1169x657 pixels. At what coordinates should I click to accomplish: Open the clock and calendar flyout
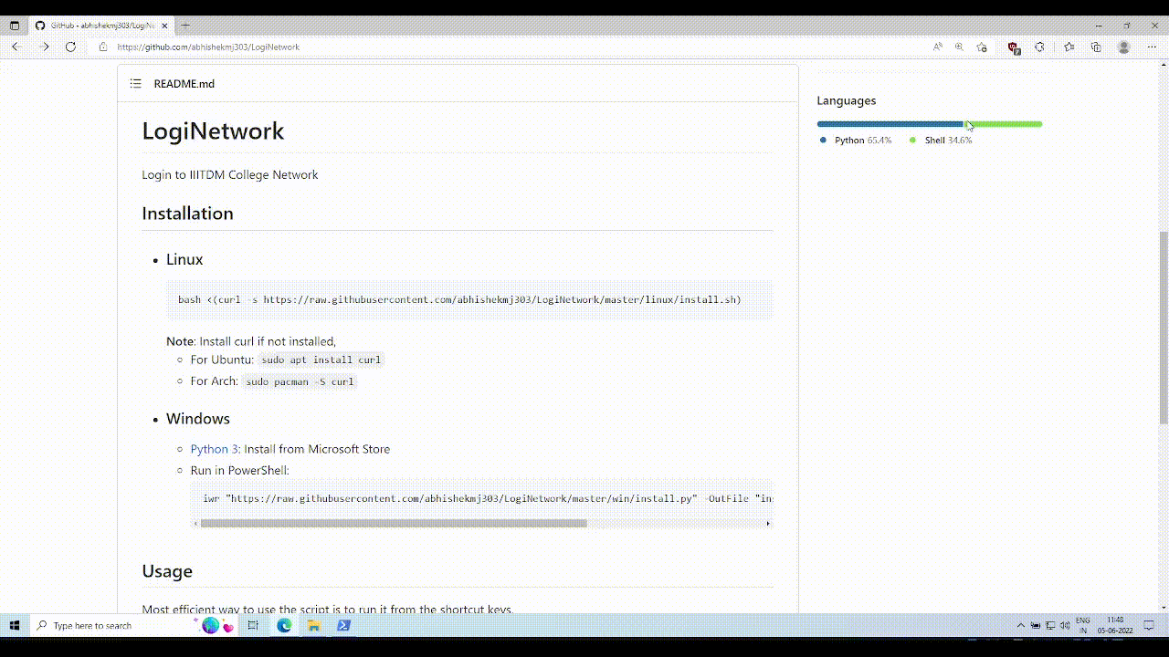click(1115, 625)
